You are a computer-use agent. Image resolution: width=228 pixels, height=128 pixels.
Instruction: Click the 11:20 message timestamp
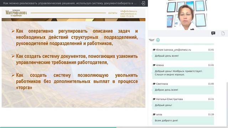pos(211,114)
